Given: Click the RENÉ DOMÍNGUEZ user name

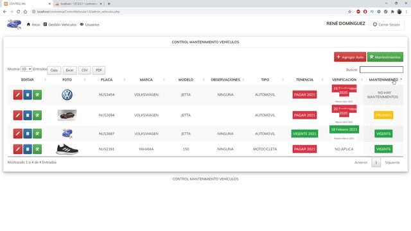Looking at the screenshot, I should pyautogui.click(x=345, y=24).
